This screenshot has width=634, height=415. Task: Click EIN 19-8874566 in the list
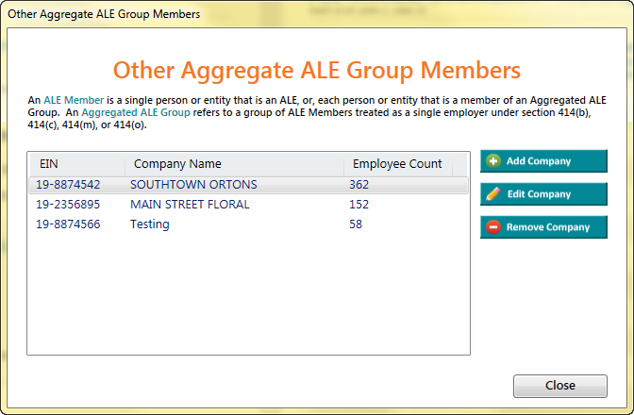tap(68, 224)
